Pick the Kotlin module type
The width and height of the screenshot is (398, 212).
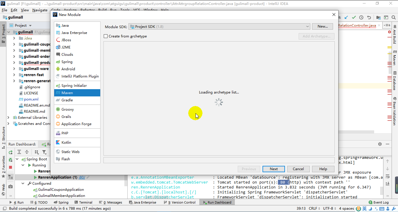[77, 143]
